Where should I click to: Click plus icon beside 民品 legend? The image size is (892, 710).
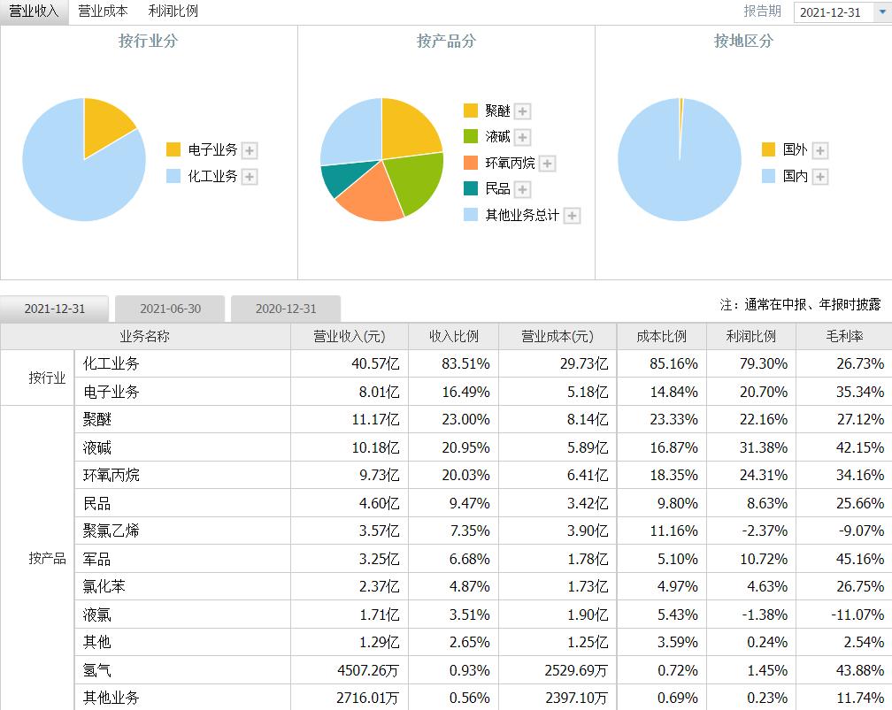tap(522, 189)
